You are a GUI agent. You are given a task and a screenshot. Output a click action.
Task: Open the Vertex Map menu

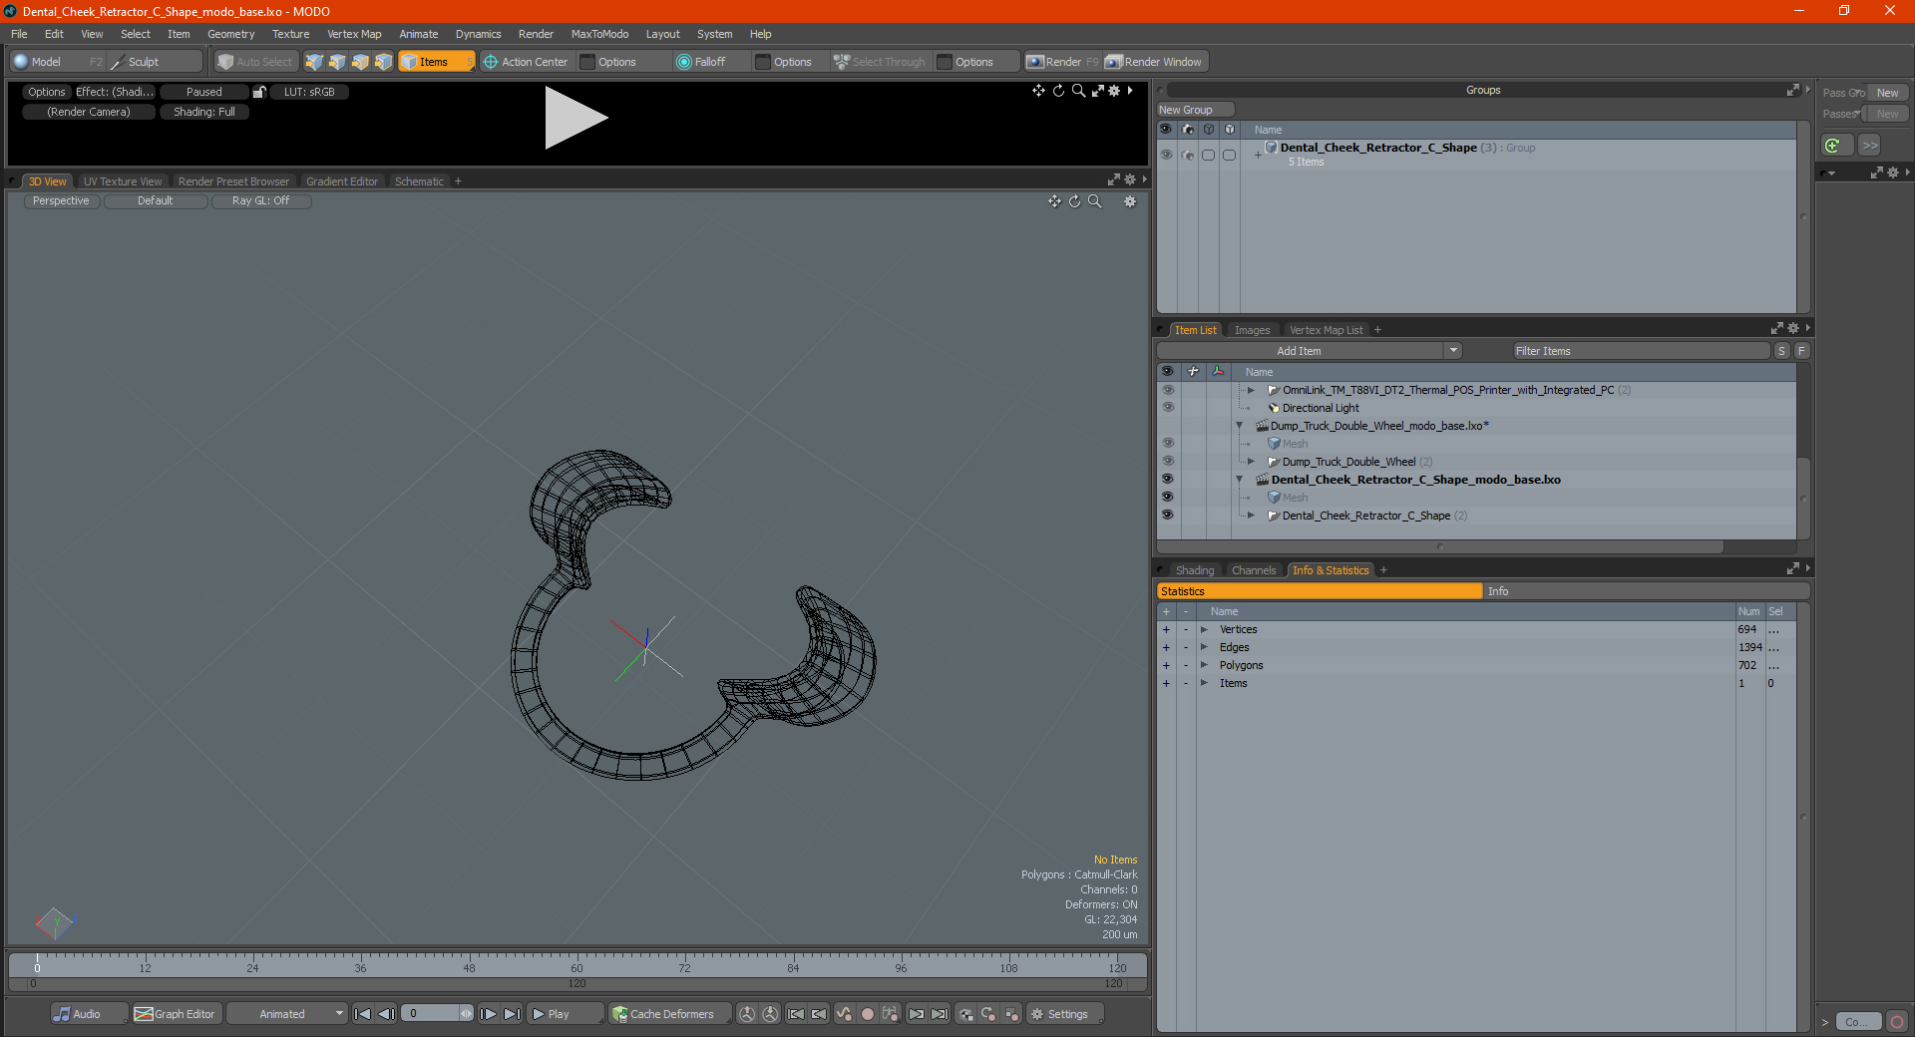point(354,34)
